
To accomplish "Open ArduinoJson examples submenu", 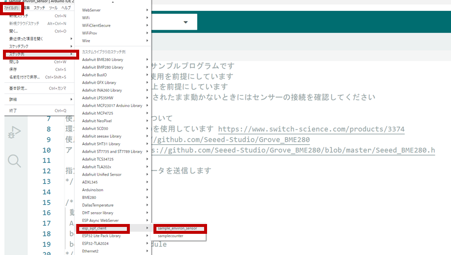I will pos(113,190).
